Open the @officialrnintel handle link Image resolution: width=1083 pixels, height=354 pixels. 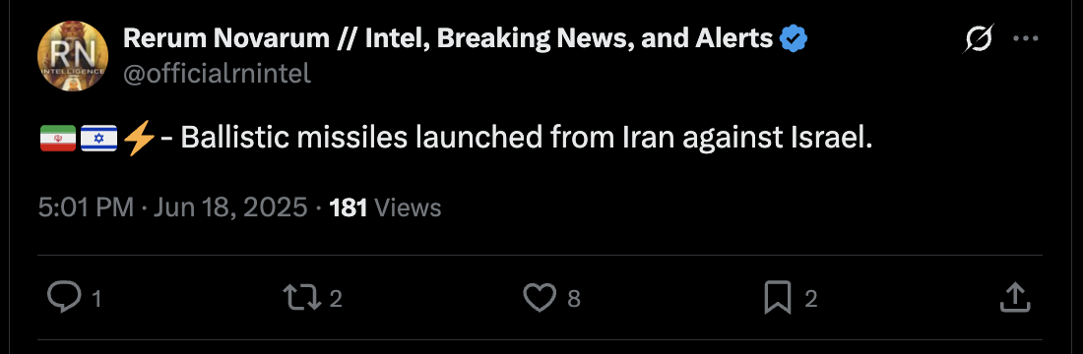pyautogui.click(x=217, y=73)
